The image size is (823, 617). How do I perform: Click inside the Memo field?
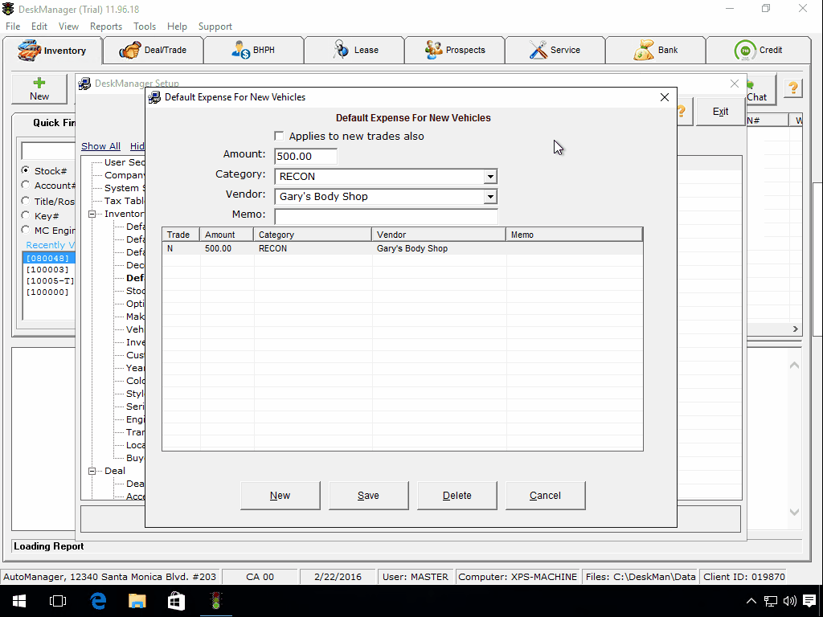pos(386,216)
